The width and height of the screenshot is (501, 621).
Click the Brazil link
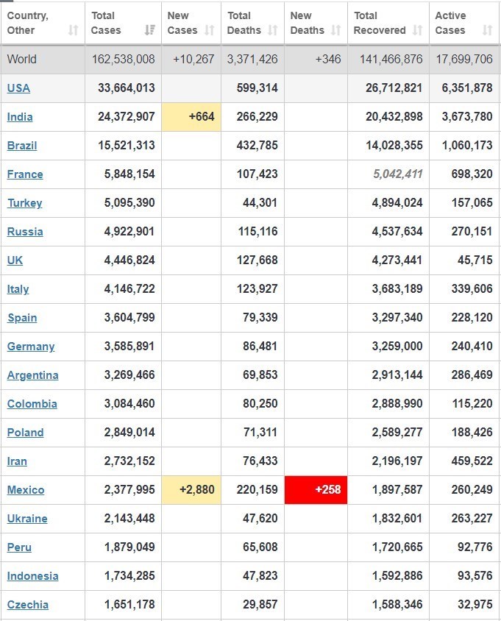(x=22, y=146)
